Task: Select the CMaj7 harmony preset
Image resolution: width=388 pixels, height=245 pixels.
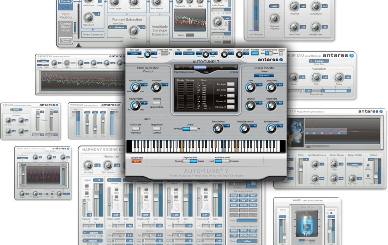Action: coord(234,196)
